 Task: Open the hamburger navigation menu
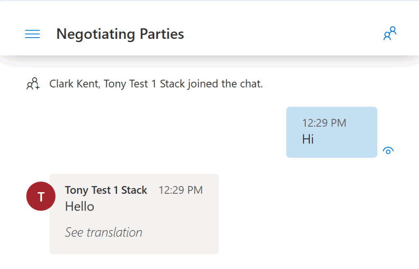pyautogui.click(x=32, y=34)
